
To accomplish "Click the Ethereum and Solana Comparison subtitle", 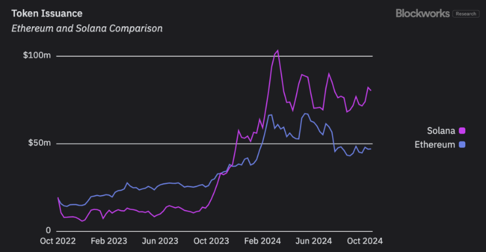I will coord(87,28).
